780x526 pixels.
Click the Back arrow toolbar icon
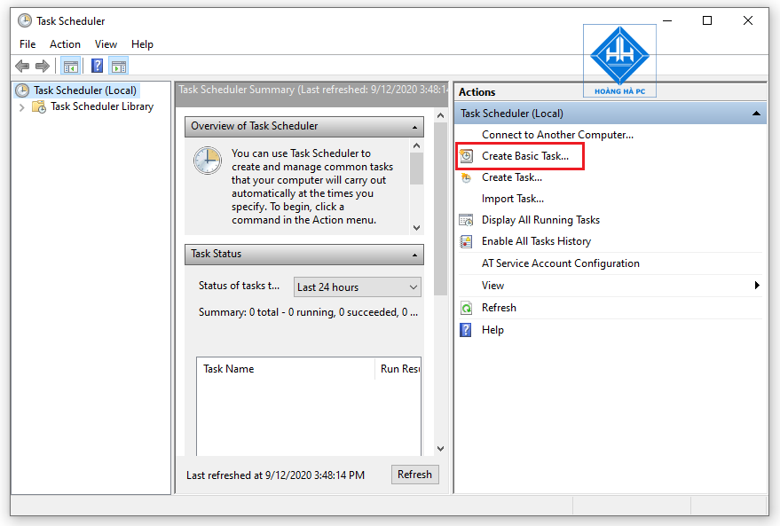[x=22, y=66]
